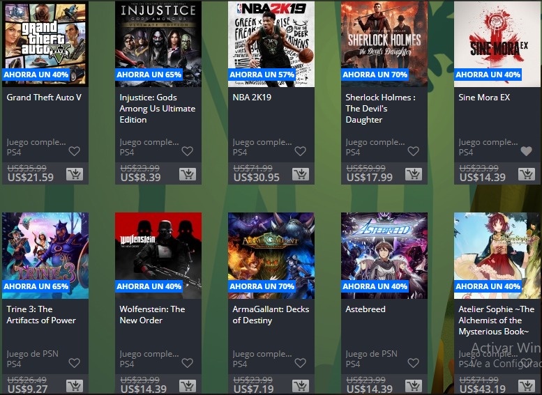Open the Sherlock Holmes cover art thumbnail
Screen dimensions: 542x395
click(x=384, y=44)
